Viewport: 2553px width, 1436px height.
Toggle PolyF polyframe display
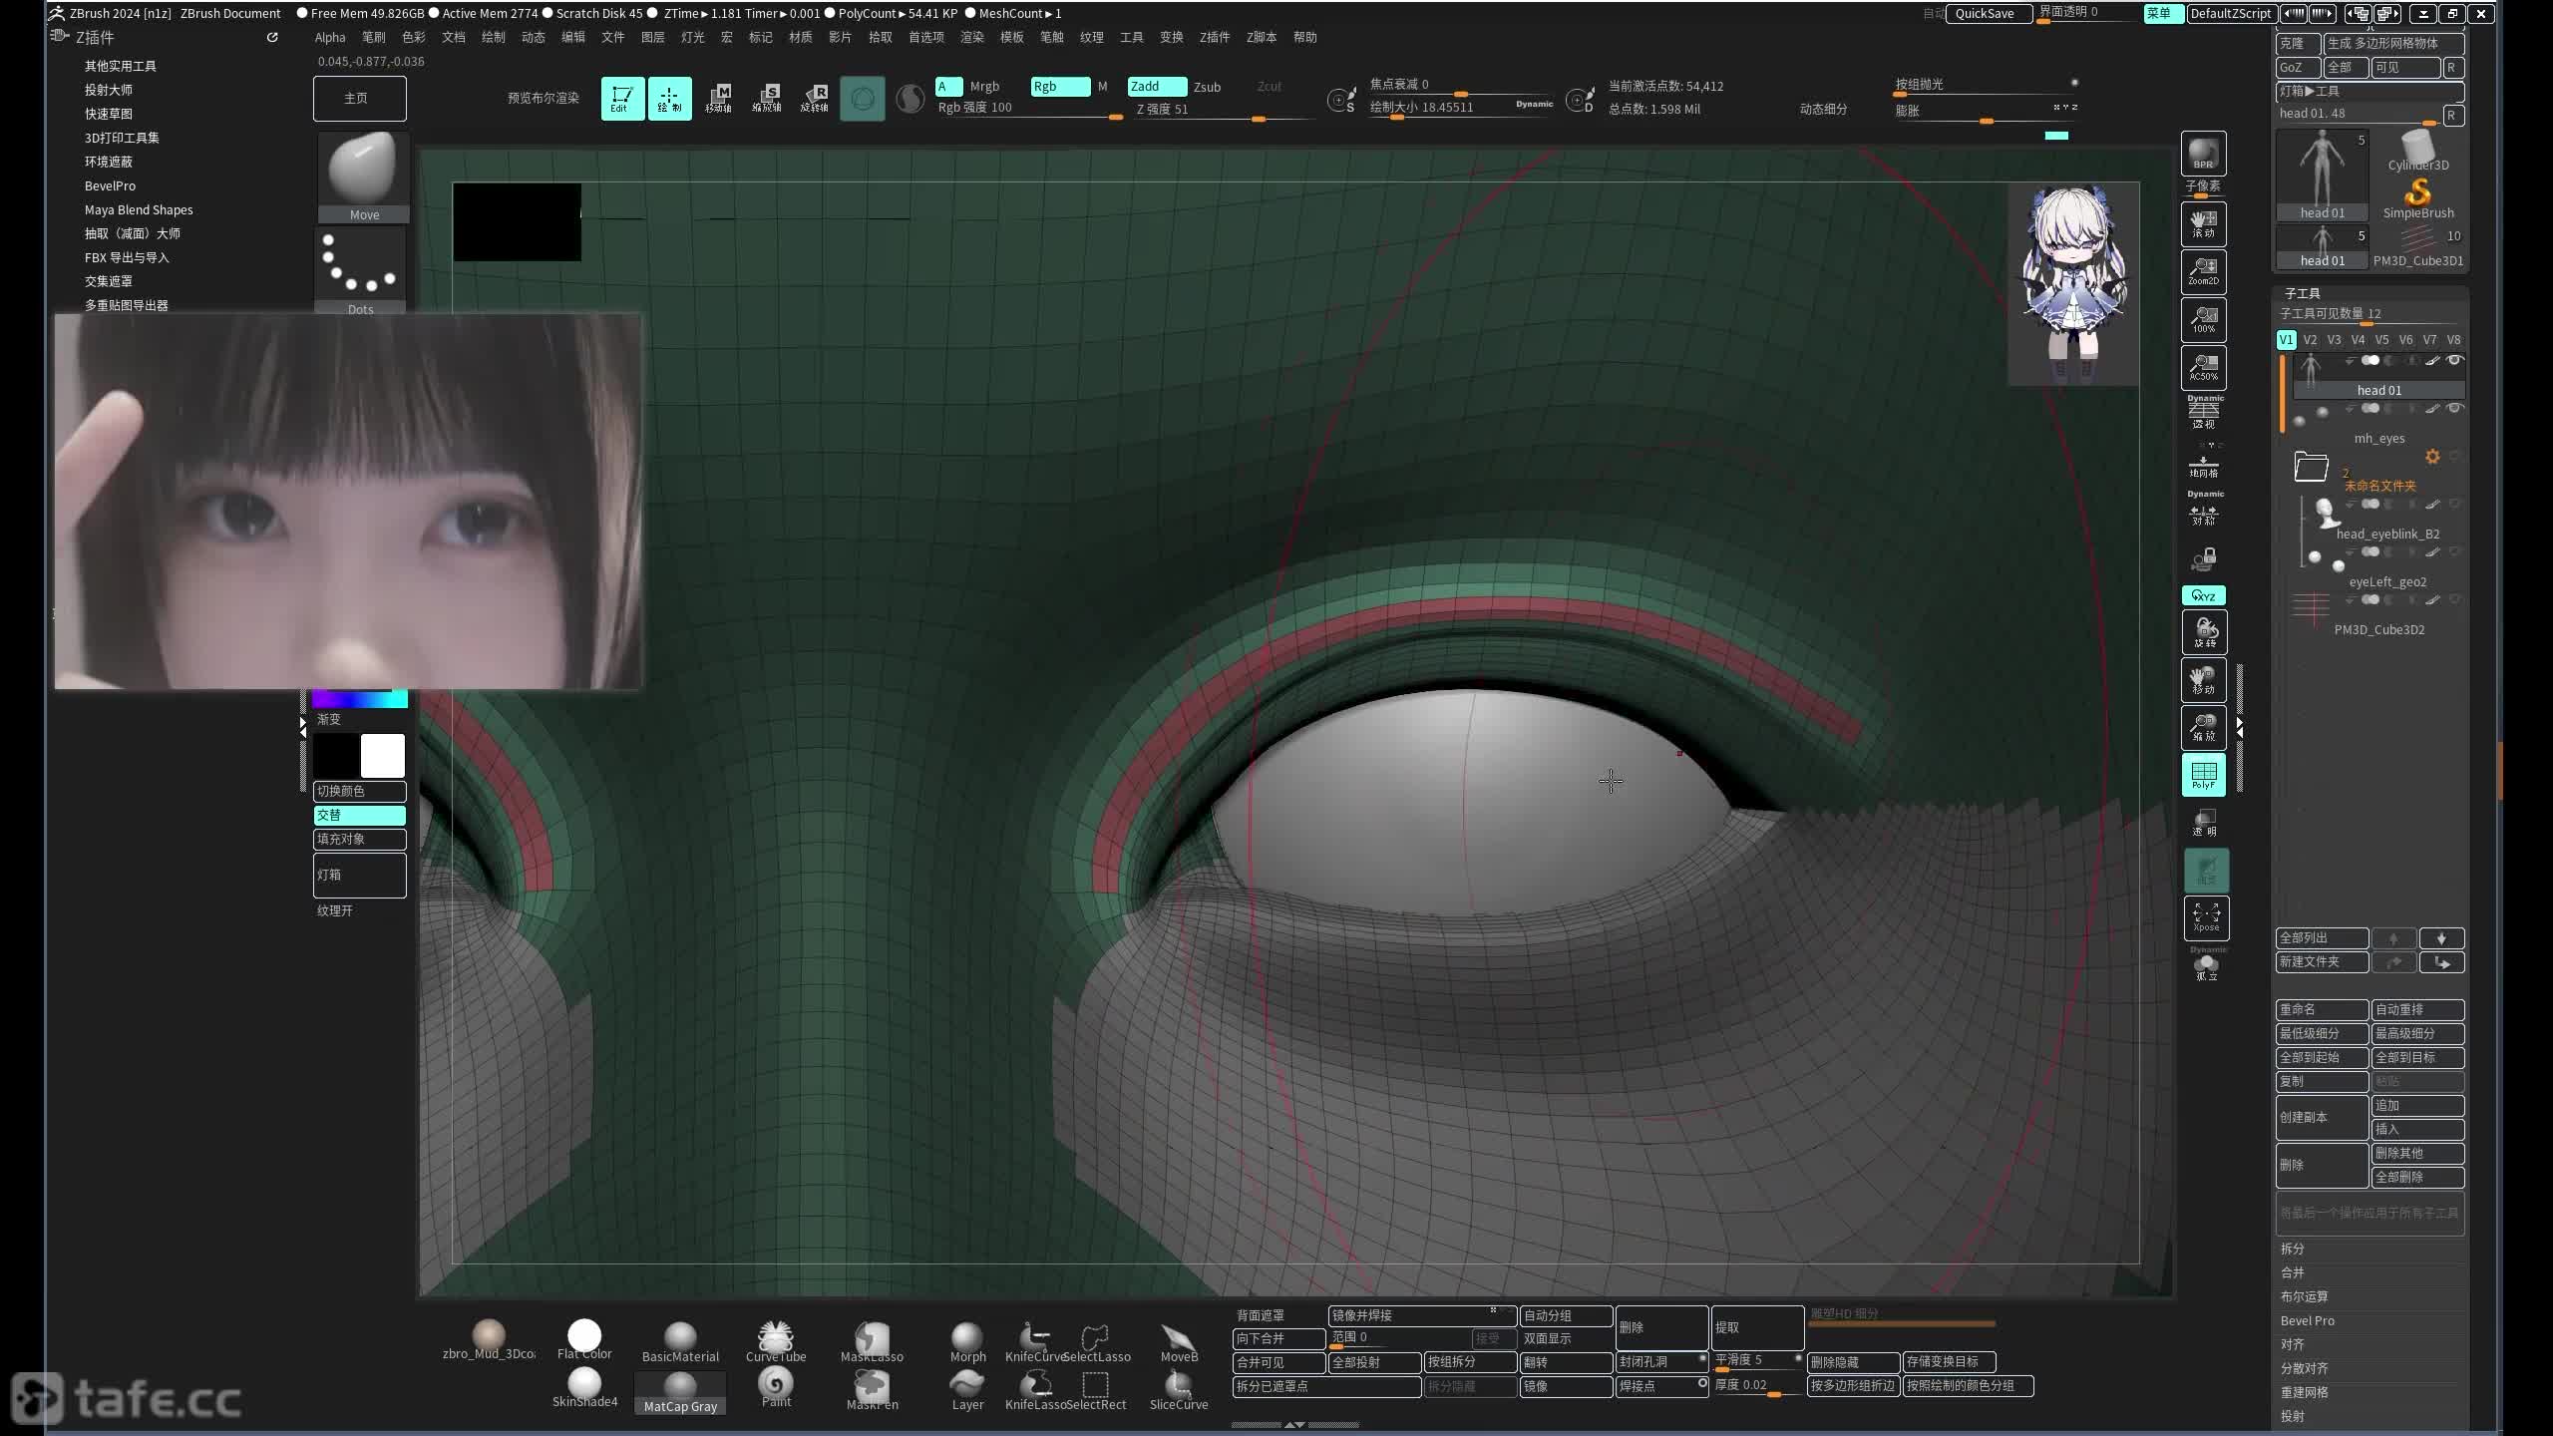pyautogui.click(x=2204, y=775)
